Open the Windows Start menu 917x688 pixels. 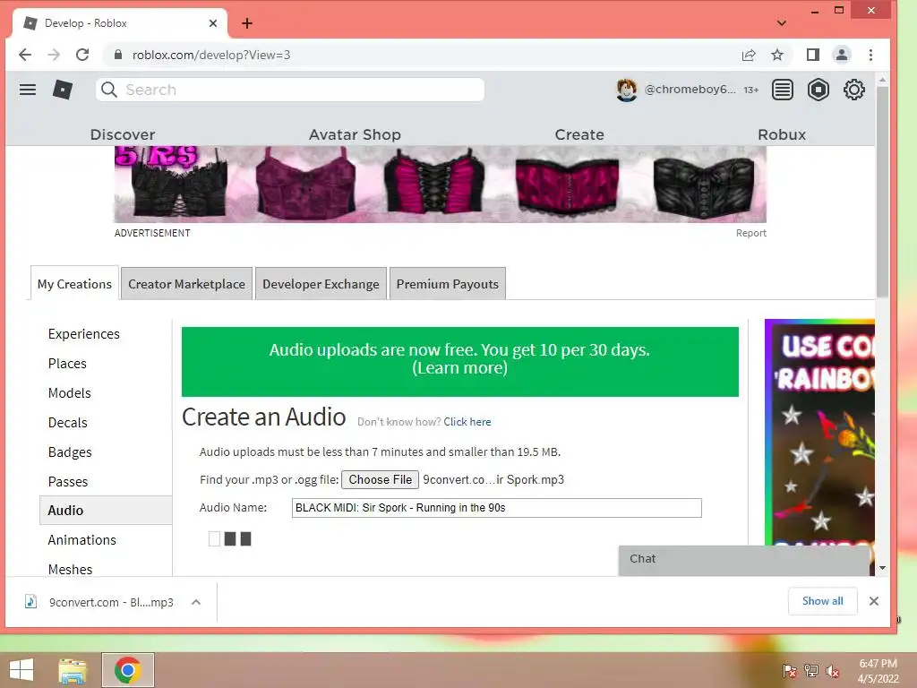(x=21, y=670)
